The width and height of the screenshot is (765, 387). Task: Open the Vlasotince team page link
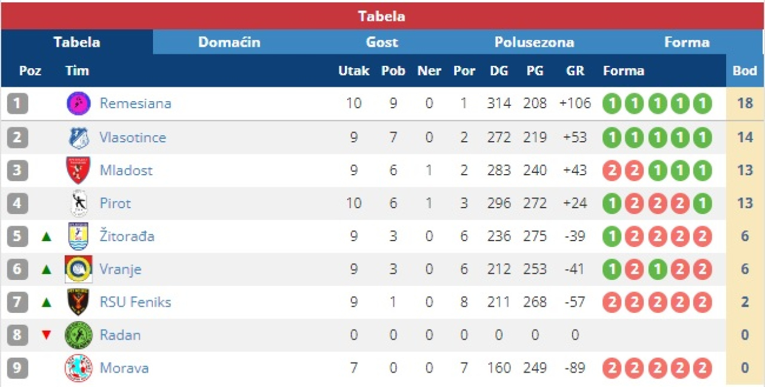point(133,138)
